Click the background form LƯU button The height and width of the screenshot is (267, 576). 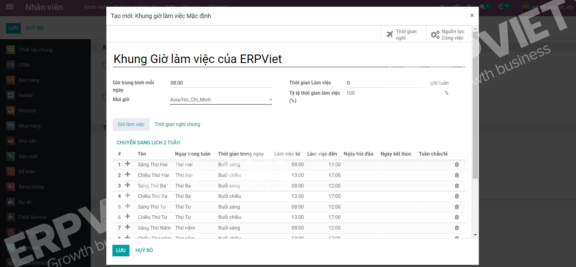click(x=13, y=28)
